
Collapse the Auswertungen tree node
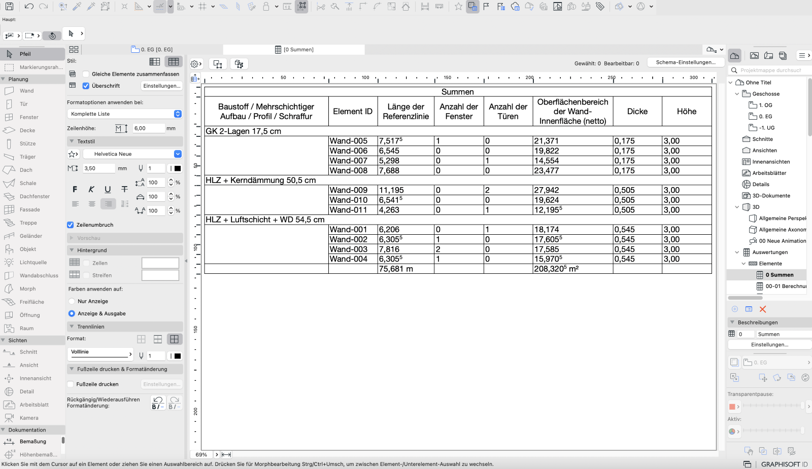point(737,252)
